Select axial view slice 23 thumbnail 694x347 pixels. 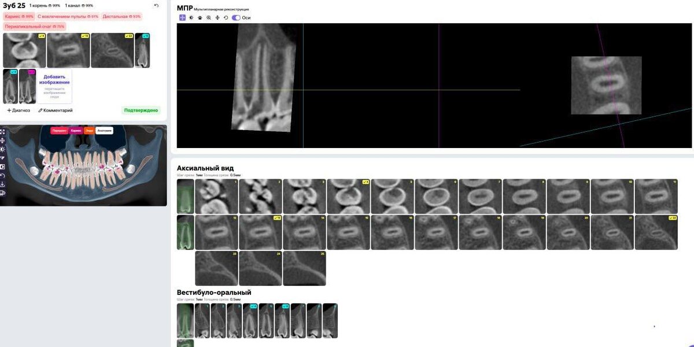click(x=217, y=268)
